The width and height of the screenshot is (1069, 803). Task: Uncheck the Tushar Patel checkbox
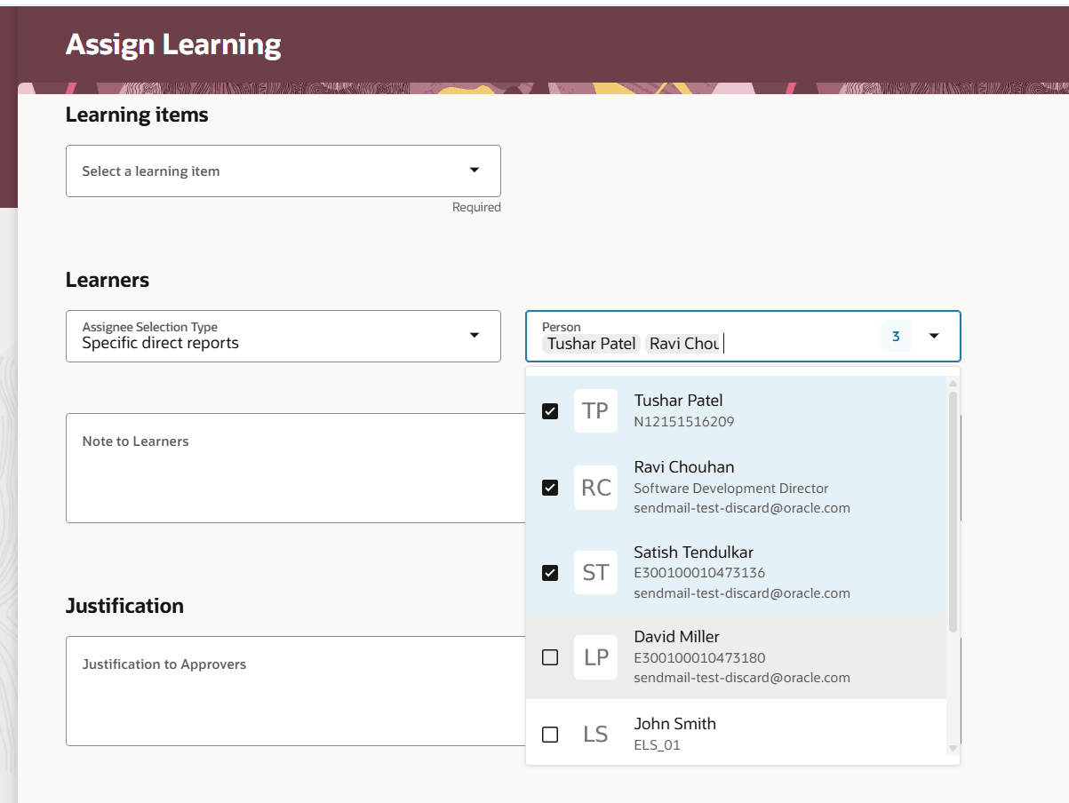550,411
